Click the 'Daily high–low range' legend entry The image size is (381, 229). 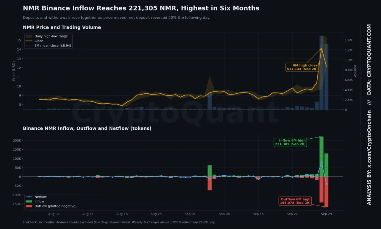coord(47,36)
